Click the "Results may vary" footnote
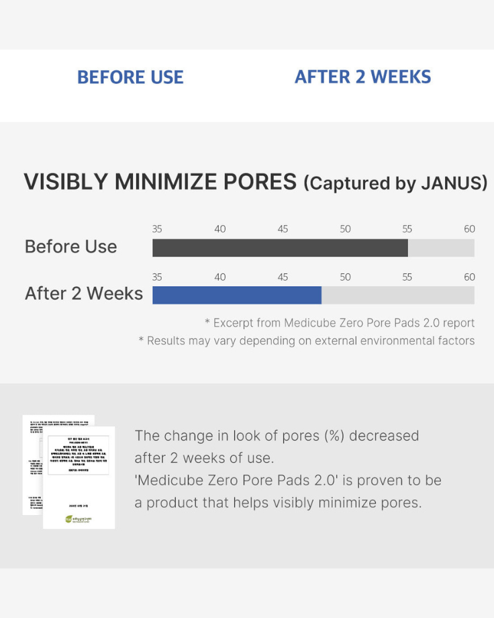The image size is (494, 618). [307, 341]
